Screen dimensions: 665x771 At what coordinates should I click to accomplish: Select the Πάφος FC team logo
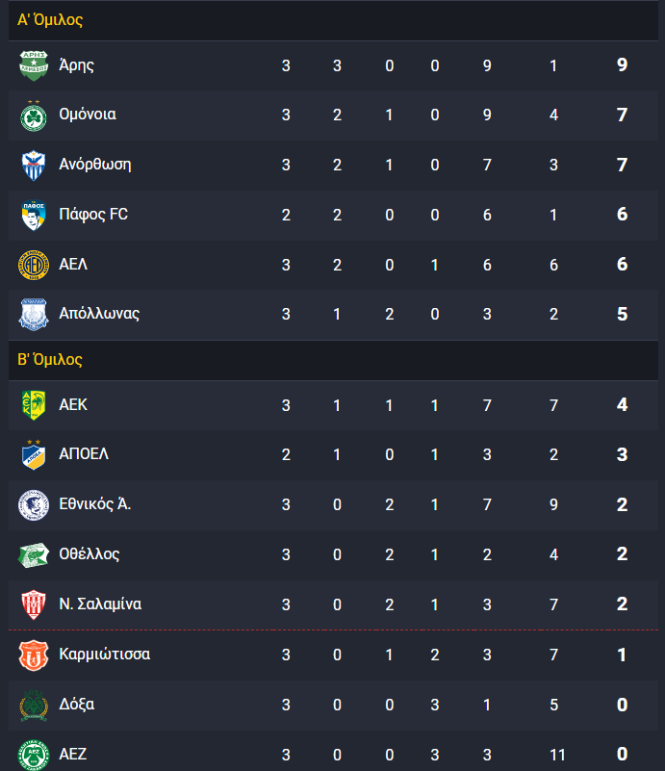point(34,215)
